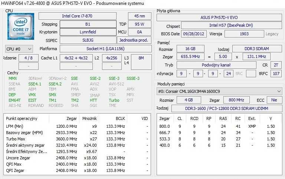Click the 5.00 memory multiplier value
This screenshot has height=179, width=285.
[223, 56]
